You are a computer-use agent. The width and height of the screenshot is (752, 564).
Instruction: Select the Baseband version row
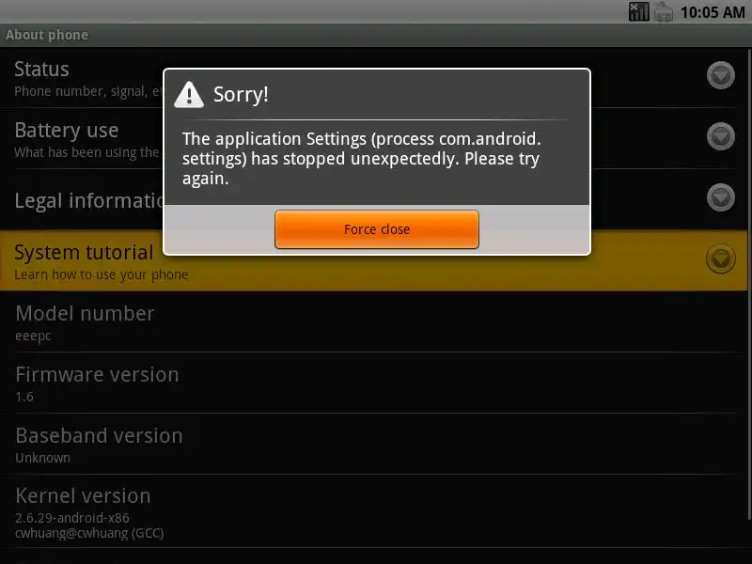click(374, 444)
